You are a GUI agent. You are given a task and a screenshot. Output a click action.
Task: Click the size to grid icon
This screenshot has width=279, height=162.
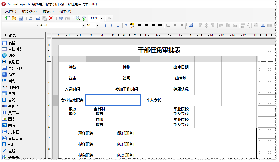pos(263,26)
